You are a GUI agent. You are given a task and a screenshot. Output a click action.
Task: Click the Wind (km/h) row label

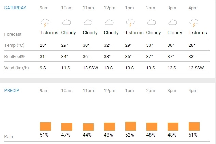click(16, 68)
